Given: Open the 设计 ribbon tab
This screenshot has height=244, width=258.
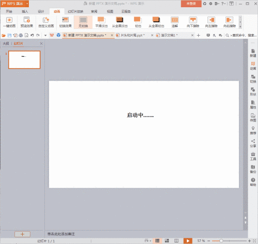Looking at the screenshot, I should [x=41, y=11].
